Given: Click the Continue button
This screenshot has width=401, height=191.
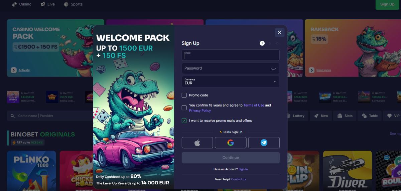Looking at the screenshot, I should pos(231,158).
